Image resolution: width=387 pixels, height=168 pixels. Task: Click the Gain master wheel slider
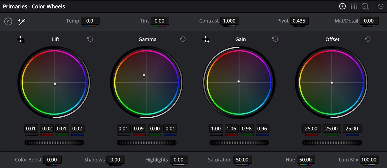point(239,143)
